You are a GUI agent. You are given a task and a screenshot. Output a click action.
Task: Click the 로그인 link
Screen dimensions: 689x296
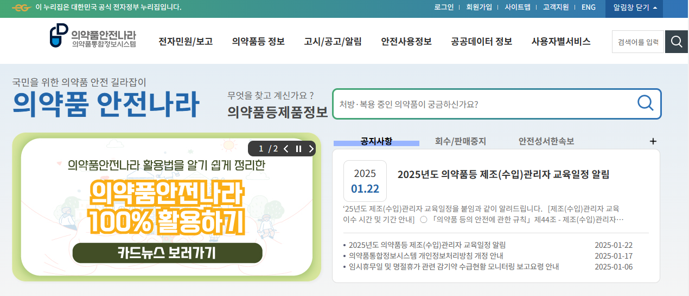(x=444, y=8)
